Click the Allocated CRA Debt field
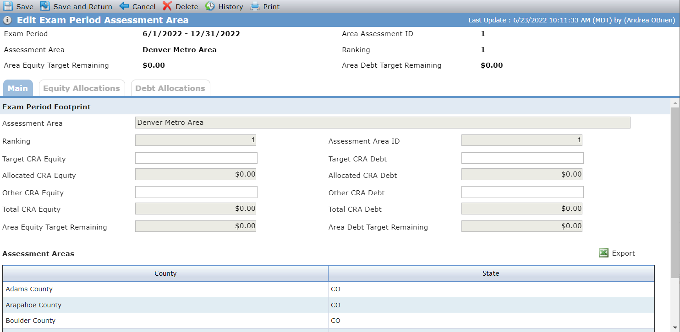The height and width of the screenshot is (332, 680). click(522, 174)
